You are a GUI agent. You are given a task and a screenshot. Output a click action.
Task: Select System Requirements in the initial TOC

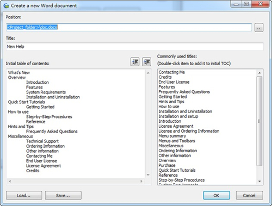pyautogui.click(x=46, y=92)
